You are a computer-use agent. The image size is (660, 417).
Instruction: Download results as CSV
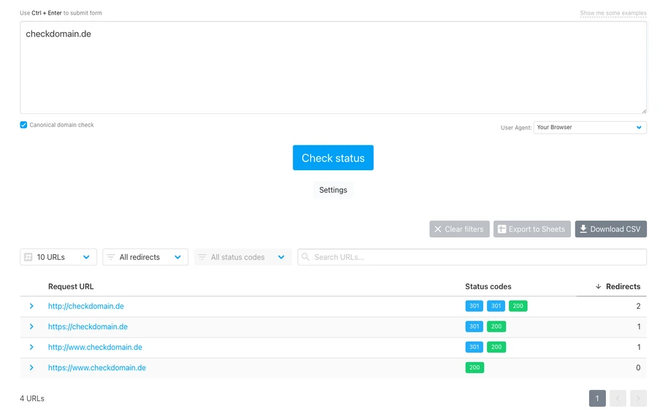coord(610,229)
